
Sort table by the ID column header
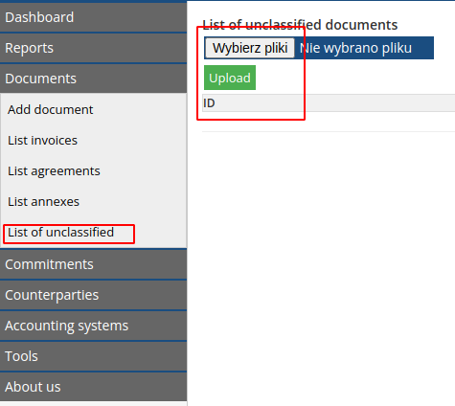[209, 103]
